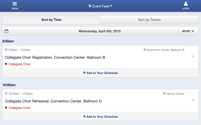Add Choir Registration to your schedule

pos(100,73)
